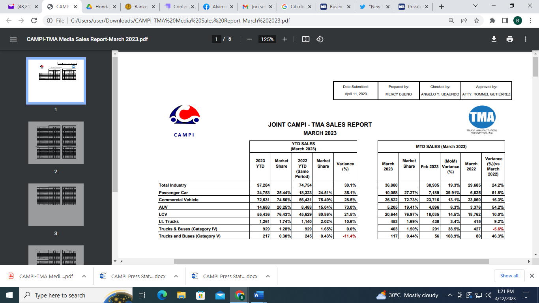The width and height of the screenshot is (539, 303).
Task: Click Show all downloads button
Action: (x=509, y=276)
